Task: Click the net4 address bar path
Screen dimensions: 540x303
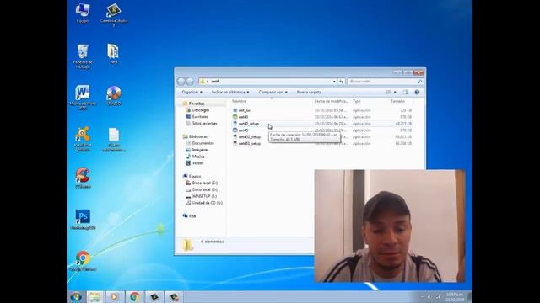Action: pos(215,82)
